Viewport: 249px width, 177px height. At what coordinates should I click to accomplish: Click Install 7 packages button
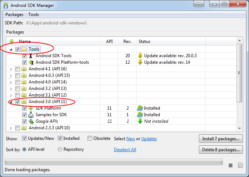pos(220,139)
